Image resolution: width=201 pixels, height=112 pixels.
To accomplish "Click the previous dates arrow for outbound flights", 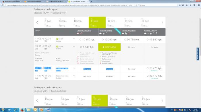I will pyautogui.click(x=37, y=23).
